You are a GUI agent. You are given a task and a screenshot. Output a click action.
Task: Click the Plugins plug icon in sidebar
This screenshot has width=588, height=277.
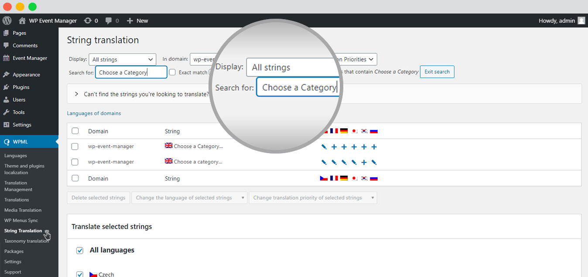point(6,87)
